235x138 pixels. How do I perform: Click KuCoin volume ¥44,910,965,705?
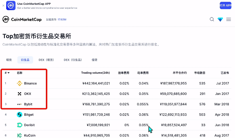click(96, 135)
